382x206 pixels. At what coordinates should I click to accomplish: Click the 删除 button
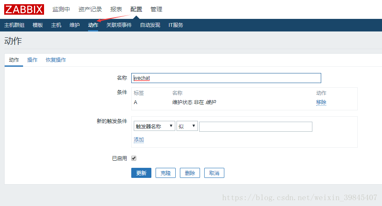[190, 173]
